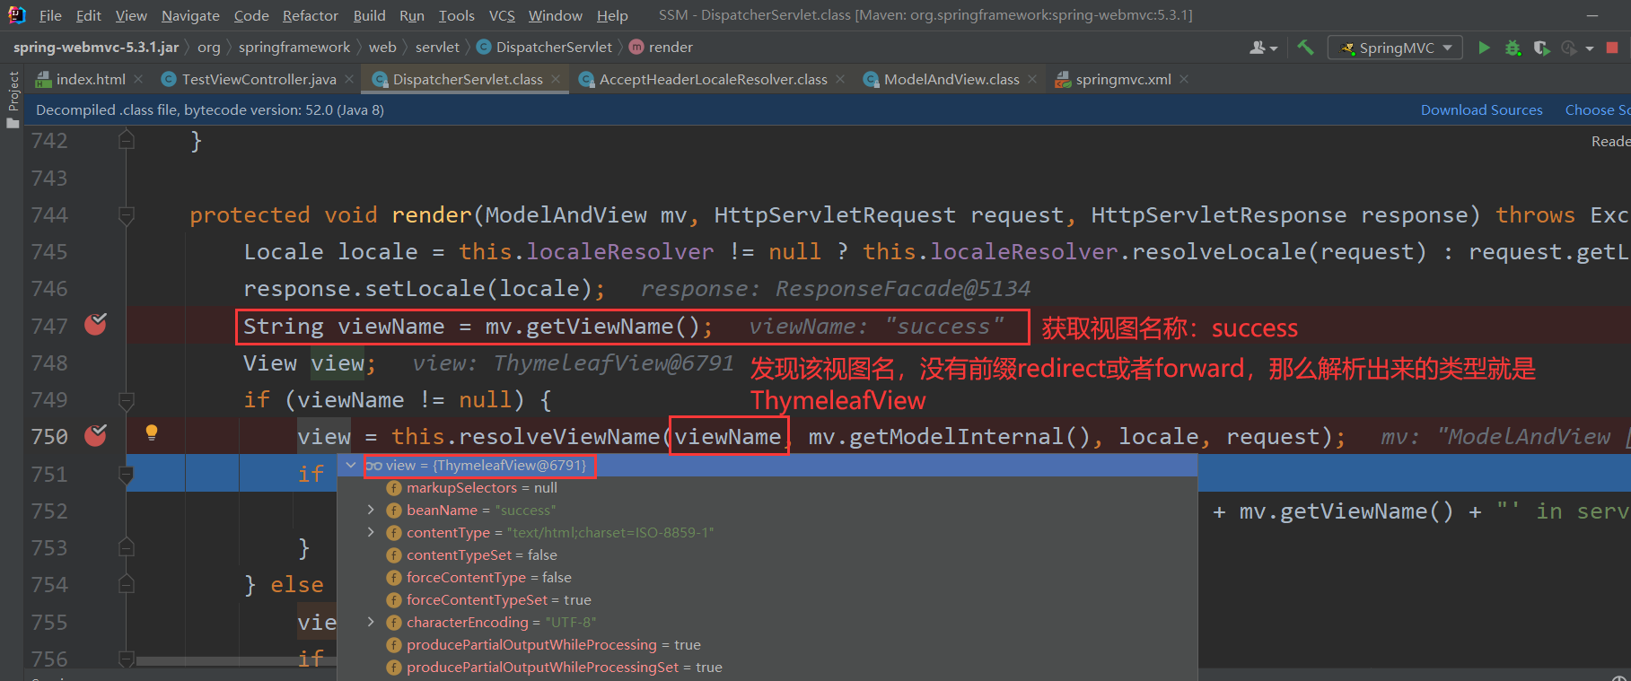This screenshot has width=1631, height=681.
Task: Start debugging with the bug icon
Action: pyautogui.click(x=1513, y=48)
